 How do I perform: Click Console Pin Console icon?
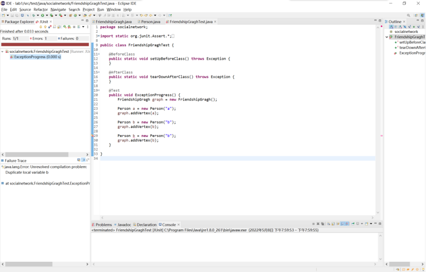point(353,224)
